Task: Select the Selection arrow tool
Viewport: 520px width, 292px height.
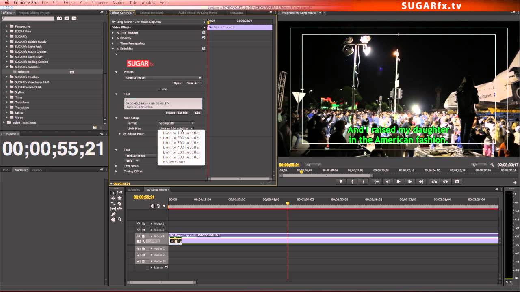Action: [113, 193]
